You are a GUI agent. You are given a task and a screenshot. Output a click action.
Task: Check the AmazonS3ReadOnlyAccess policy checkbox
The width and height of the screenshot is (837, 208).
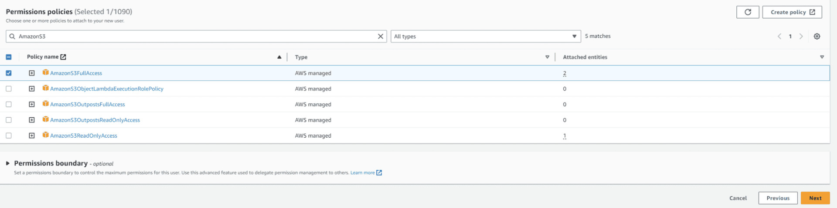pyautogui.click(x=9, y=135)
